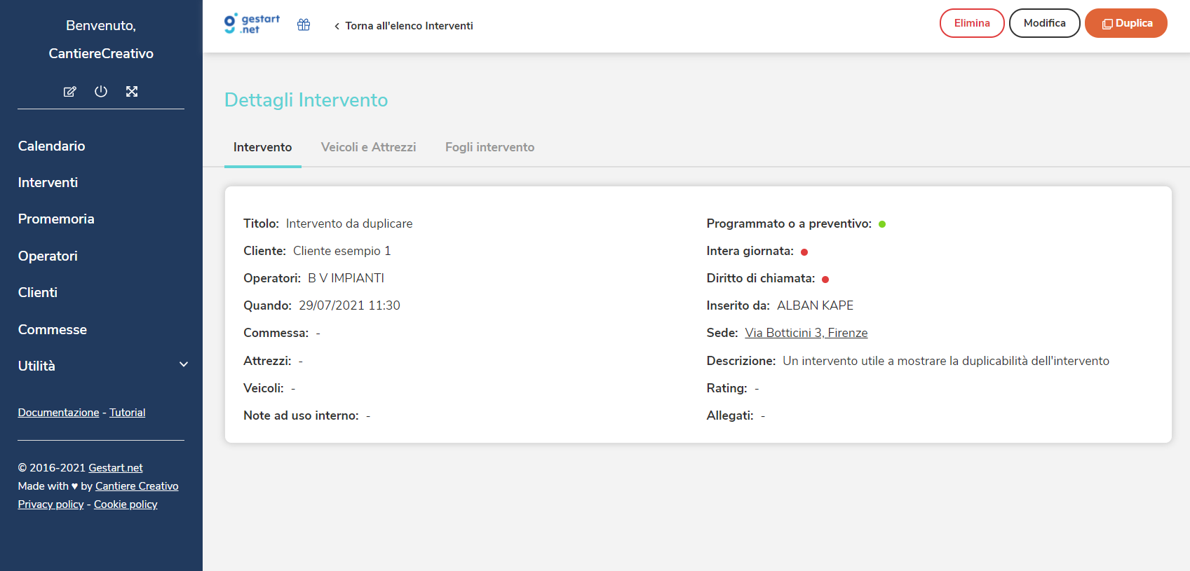This screenshot has width=1190, height=571.
Task: Expand the Utilità menu chevron
Action: click(184, 364)
